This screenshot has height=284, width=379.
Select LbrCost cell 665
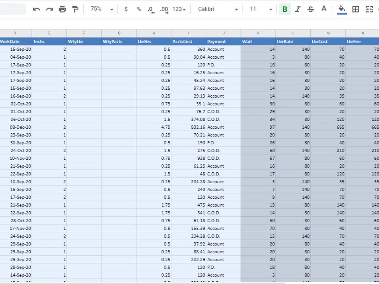click(x=328, y=127)
